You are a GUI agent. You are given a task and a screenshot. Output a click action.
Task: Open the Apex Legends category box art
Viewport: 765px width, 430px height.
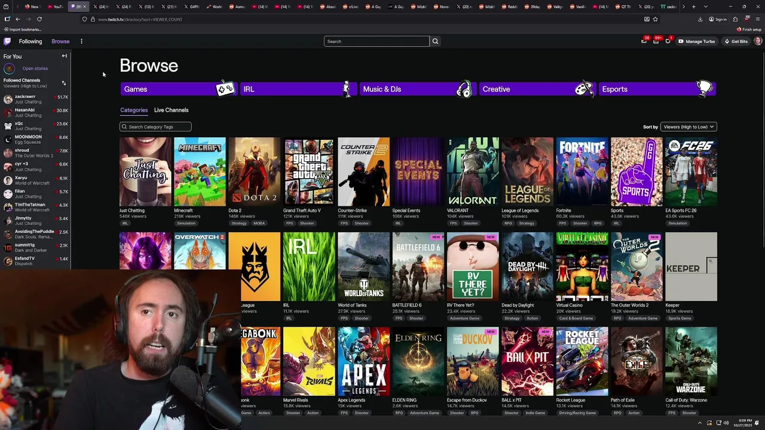point(363,361)
